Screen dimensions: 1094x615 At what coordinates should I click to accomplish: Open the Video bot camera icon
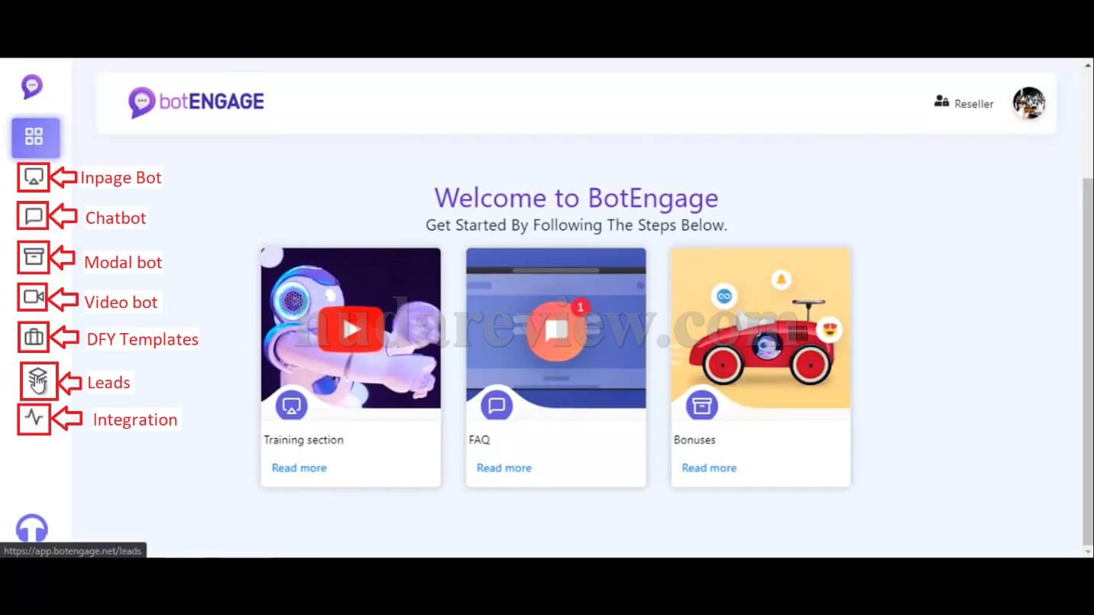[34, 296]
